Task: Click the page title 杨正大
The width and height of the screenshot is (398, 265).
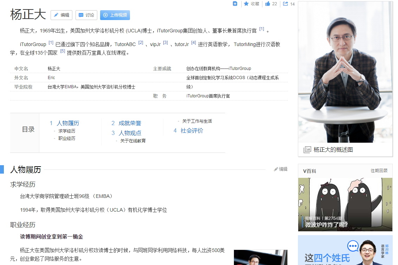Action: pos(28,14)
